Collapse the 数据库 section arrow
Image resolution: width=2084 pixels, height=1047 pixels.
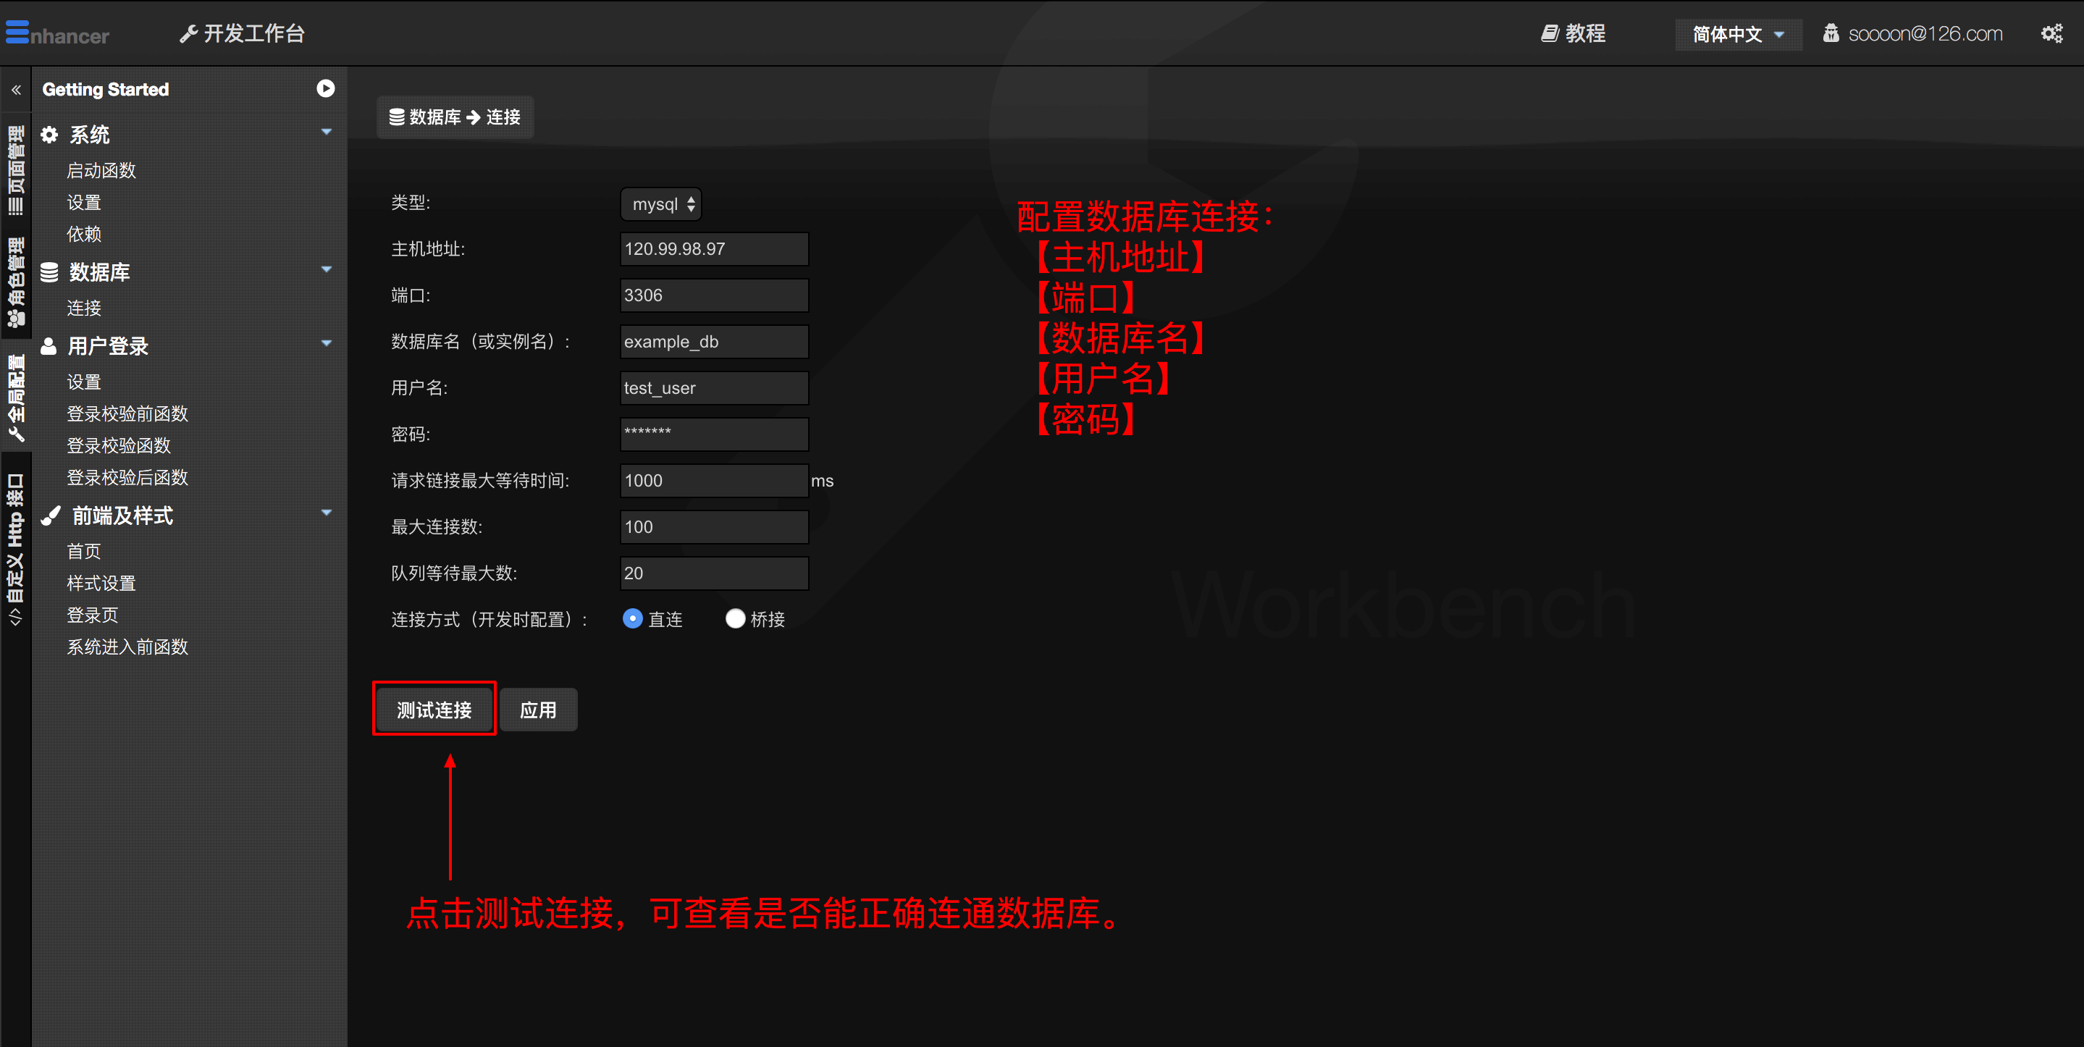click(327, 269)
